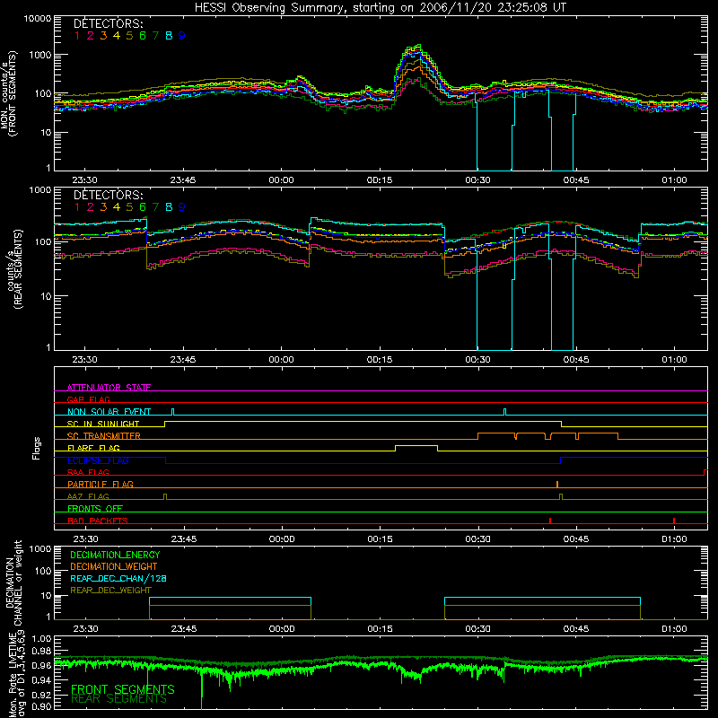
Task: Click the DECIMATION_WEIGHT legend entry
Action: point(114,567)
